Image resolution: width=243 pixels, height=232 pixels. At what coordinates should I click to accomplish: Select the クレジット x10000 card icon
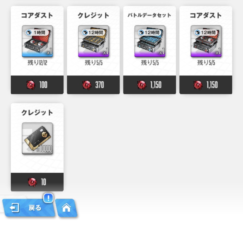click(x=37, y=138)
